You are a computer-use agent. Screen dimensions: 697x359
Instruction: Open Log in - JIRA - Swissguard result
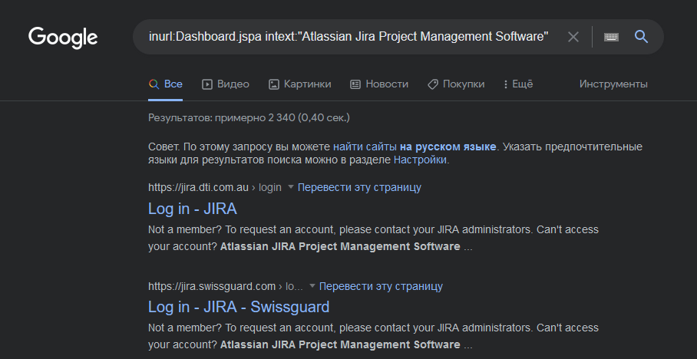click(x=239, y=307)
